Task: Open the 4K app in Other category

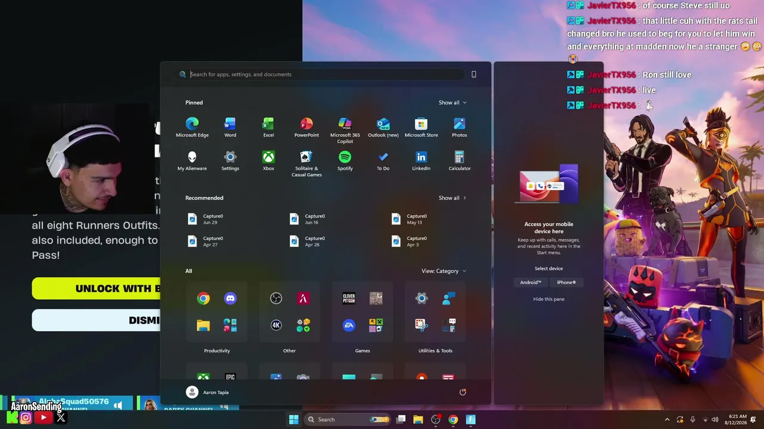Action: 276,325
